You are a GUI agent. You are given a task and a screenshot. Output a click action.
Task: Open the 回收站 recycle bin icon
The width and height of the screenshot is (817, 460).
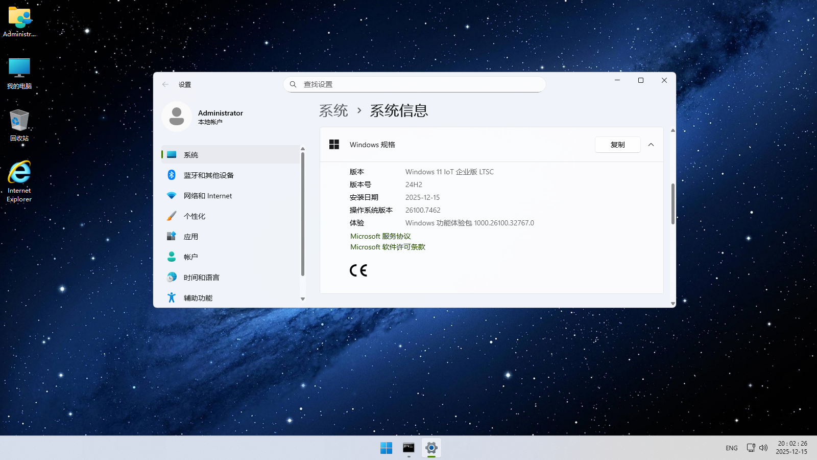click(x=19, y=125)
